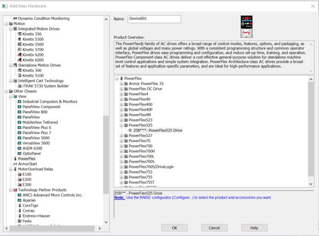This screenshot has height=236, width=319.
Task: Click the Kinetix 350 drive icon
Action: 19,34
